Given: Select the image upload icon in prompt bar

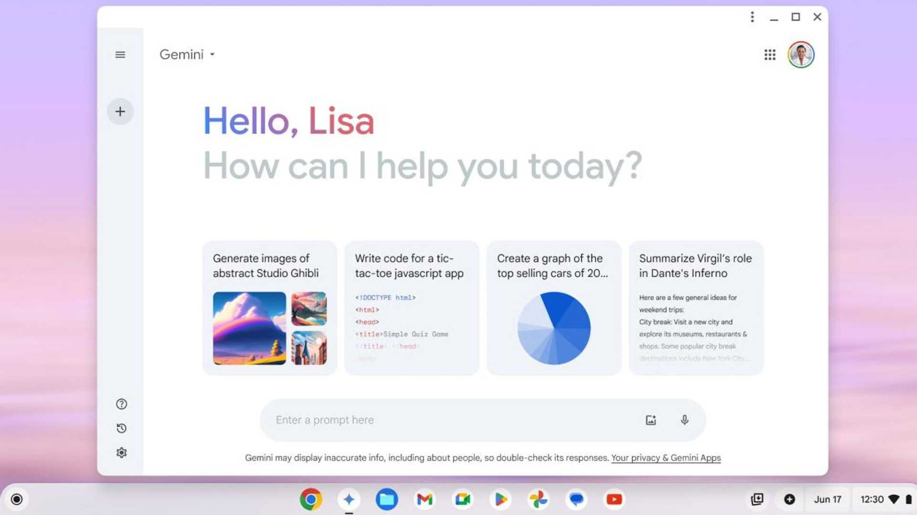Looking at the screenshot, I should 650,420.
